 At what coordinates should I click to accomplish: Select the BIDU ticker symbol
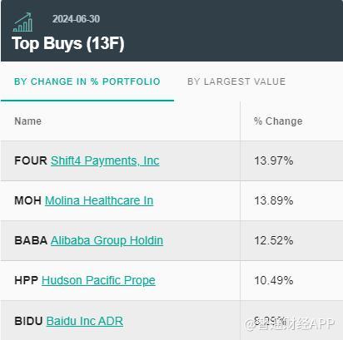tap(28, 321)
